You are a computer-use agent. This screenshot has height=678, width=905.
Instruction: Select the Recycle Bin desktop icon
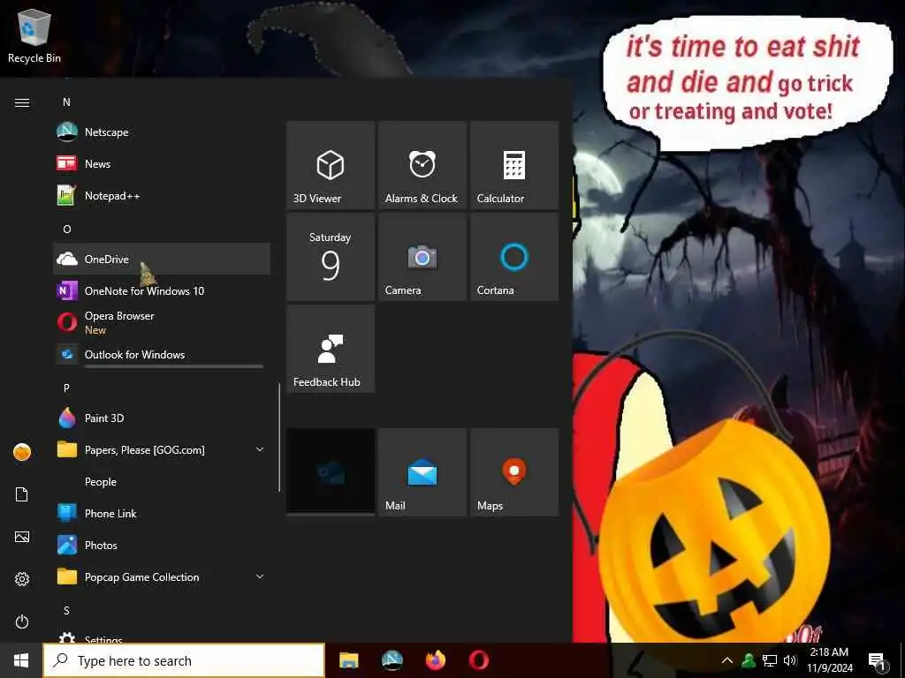click(x=34, y=35)
